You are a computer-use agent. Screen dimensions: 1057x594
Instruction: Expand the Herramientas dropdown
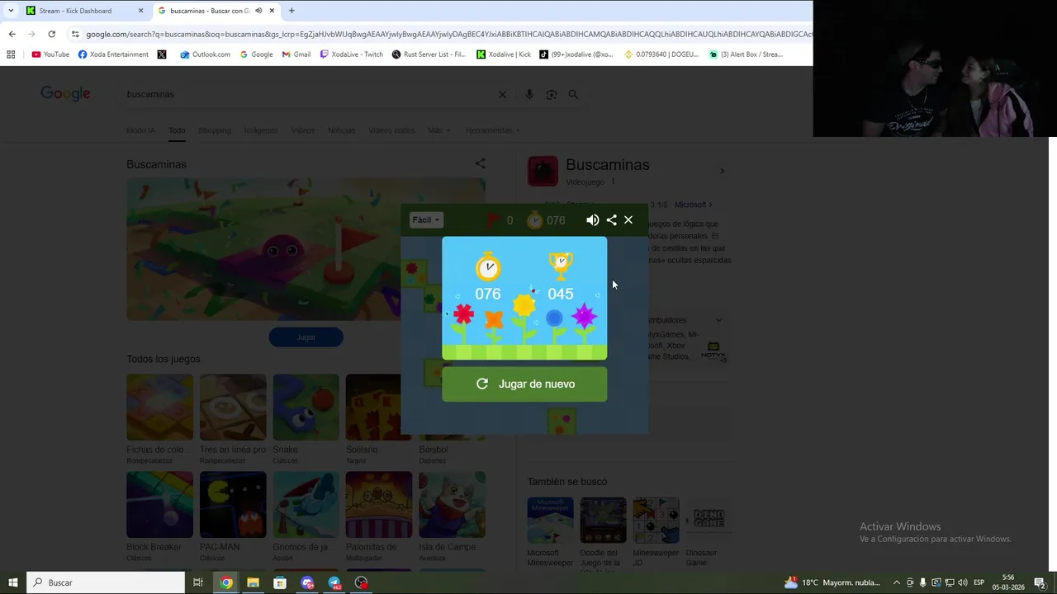pos(493,130)
